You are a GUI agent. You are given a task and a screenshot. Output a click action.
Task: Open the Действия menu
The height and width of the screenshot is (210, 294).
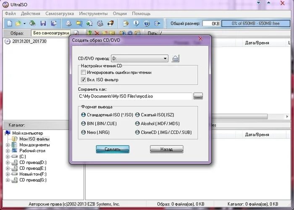click(x=31, y=14)
